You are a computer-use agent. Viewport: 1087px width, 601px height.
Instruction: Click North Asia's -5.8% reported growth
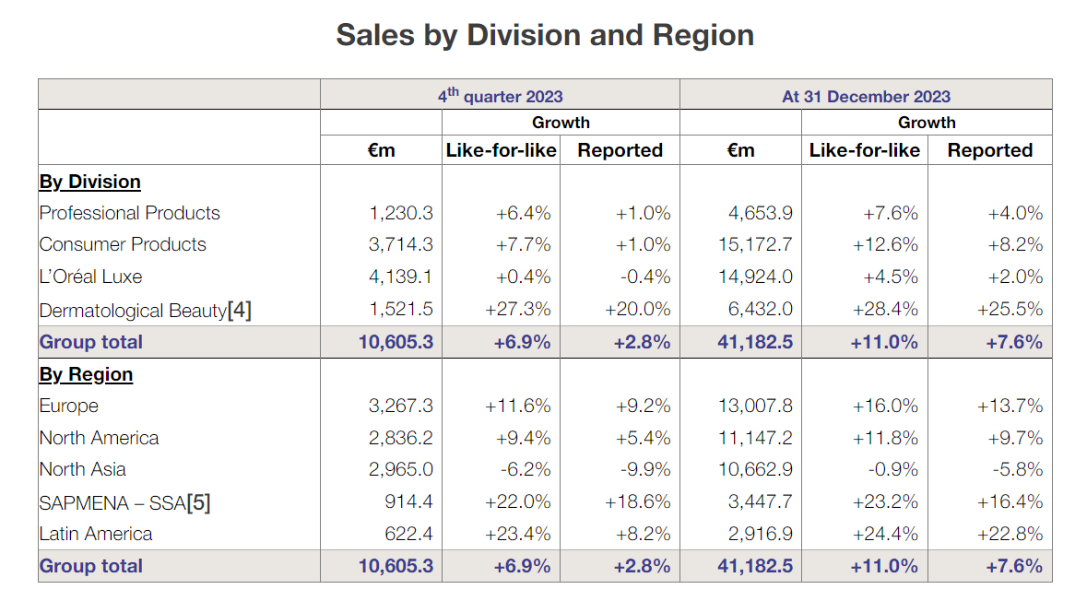point(1019,469)
